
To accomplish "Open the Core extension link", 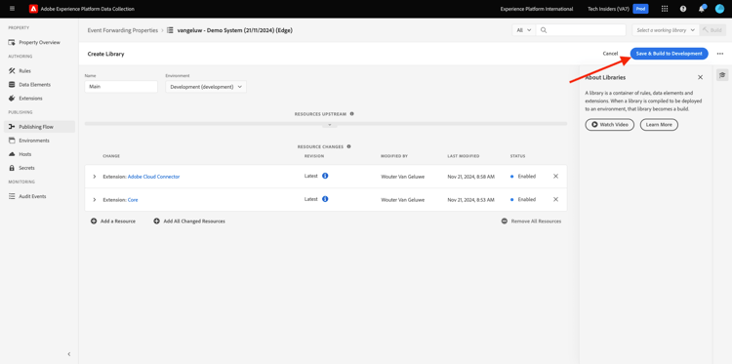I will point(133,200).
